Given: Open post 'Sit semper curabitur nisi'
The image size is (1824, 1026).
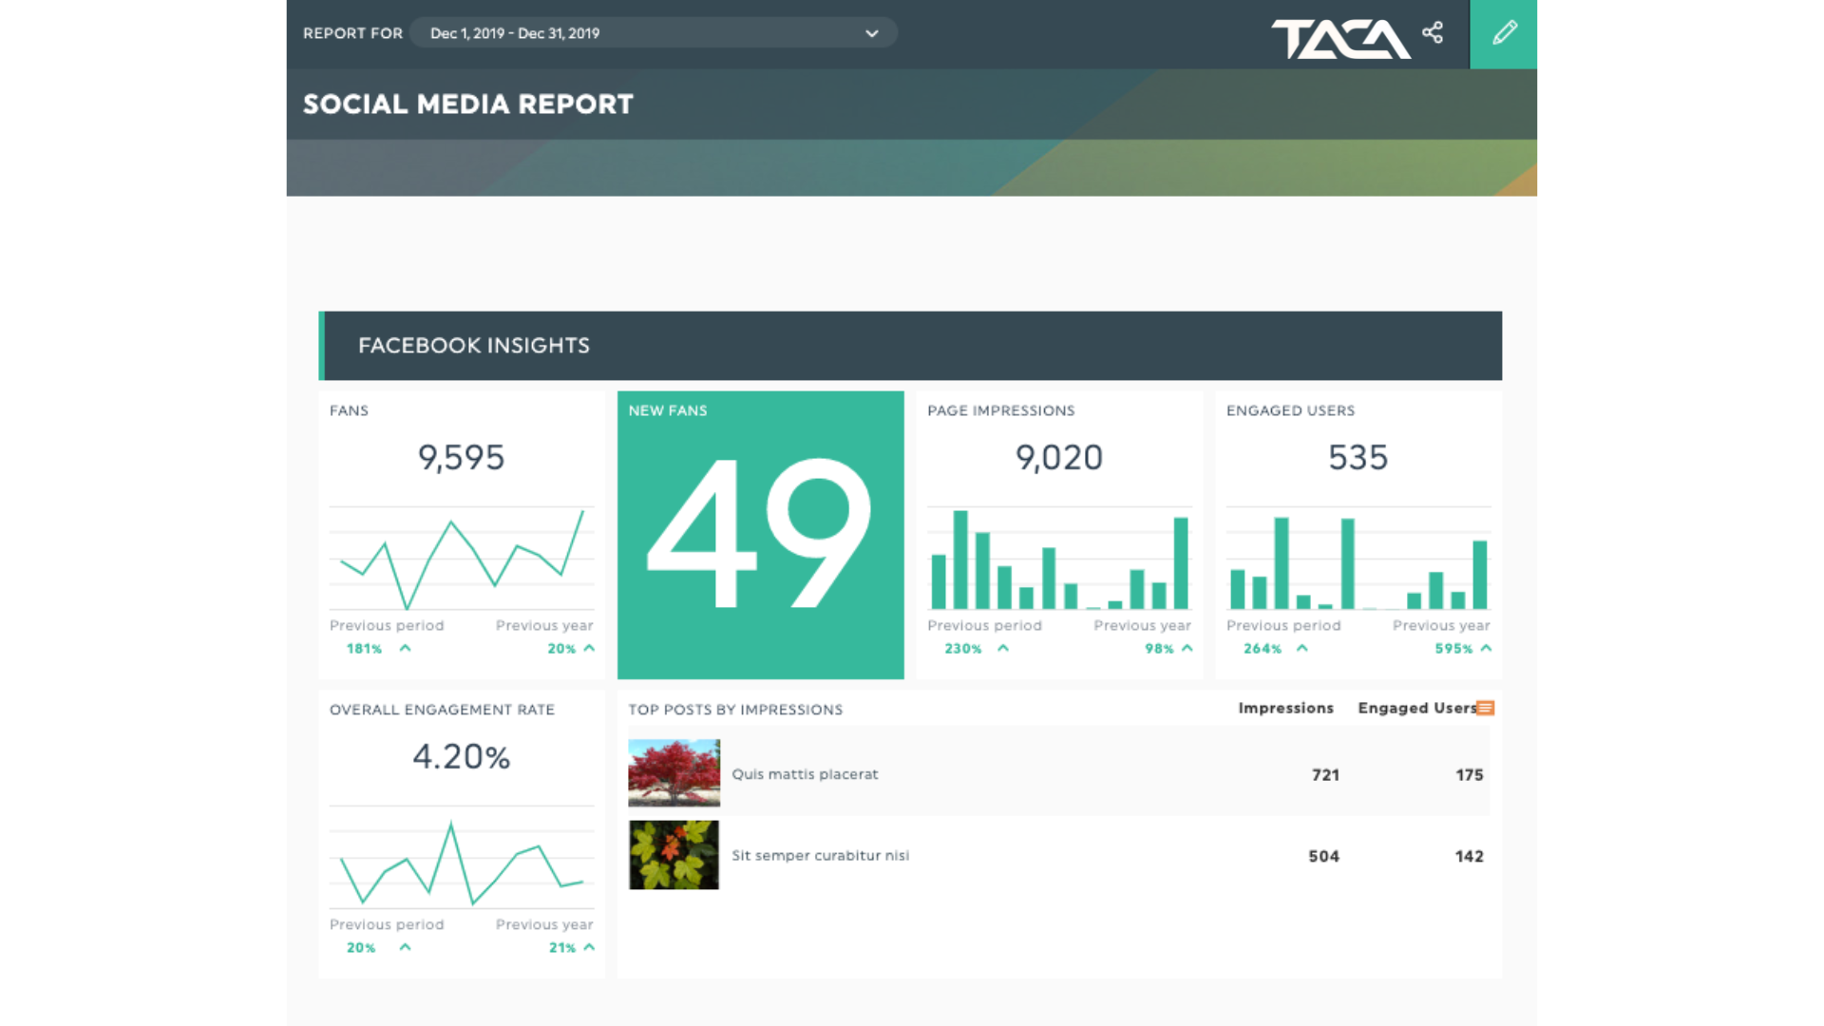Looking at the screenshot, I should (821, 856).
